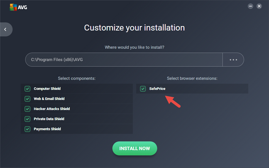Viewport: 269px width, 168px height.
Task: Open folder browser with three-dots button
Action: pyautogui.click(x=233, y=60)
